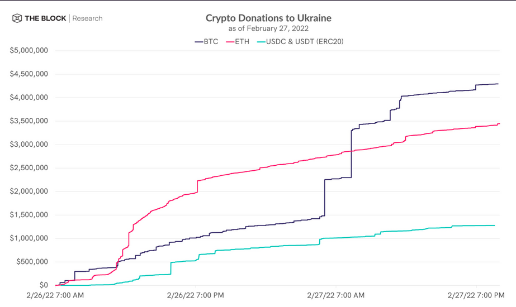Click the $2,500,000 y-axis label
Image resolution: width=516 pixels, height=307 pixels.
tap(28, 167)
